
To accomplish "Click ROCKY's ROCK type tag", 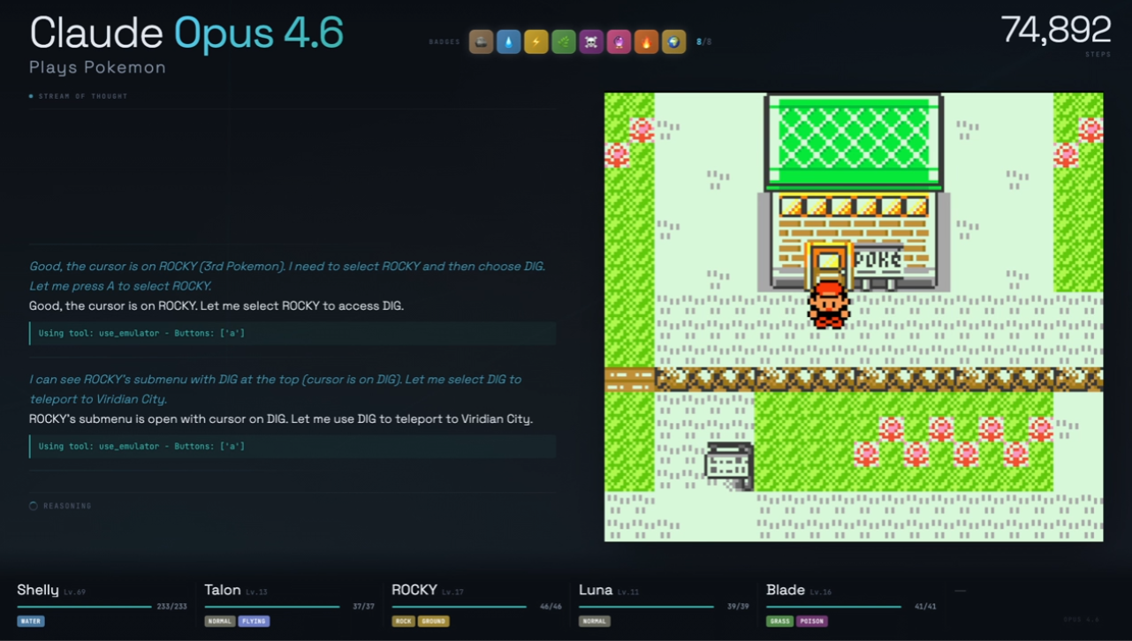I will click(x=404, y=622).
